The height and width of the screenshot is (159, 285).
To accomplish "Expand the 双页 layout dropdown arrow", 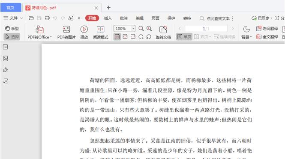I will 210,37.
